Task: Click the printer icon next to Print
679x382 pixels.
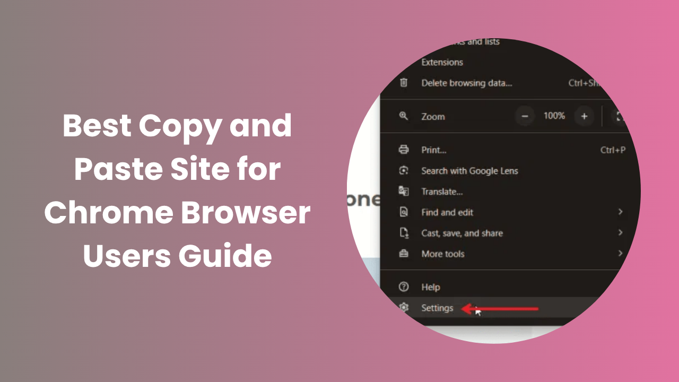Action: (x=404, y=150)
